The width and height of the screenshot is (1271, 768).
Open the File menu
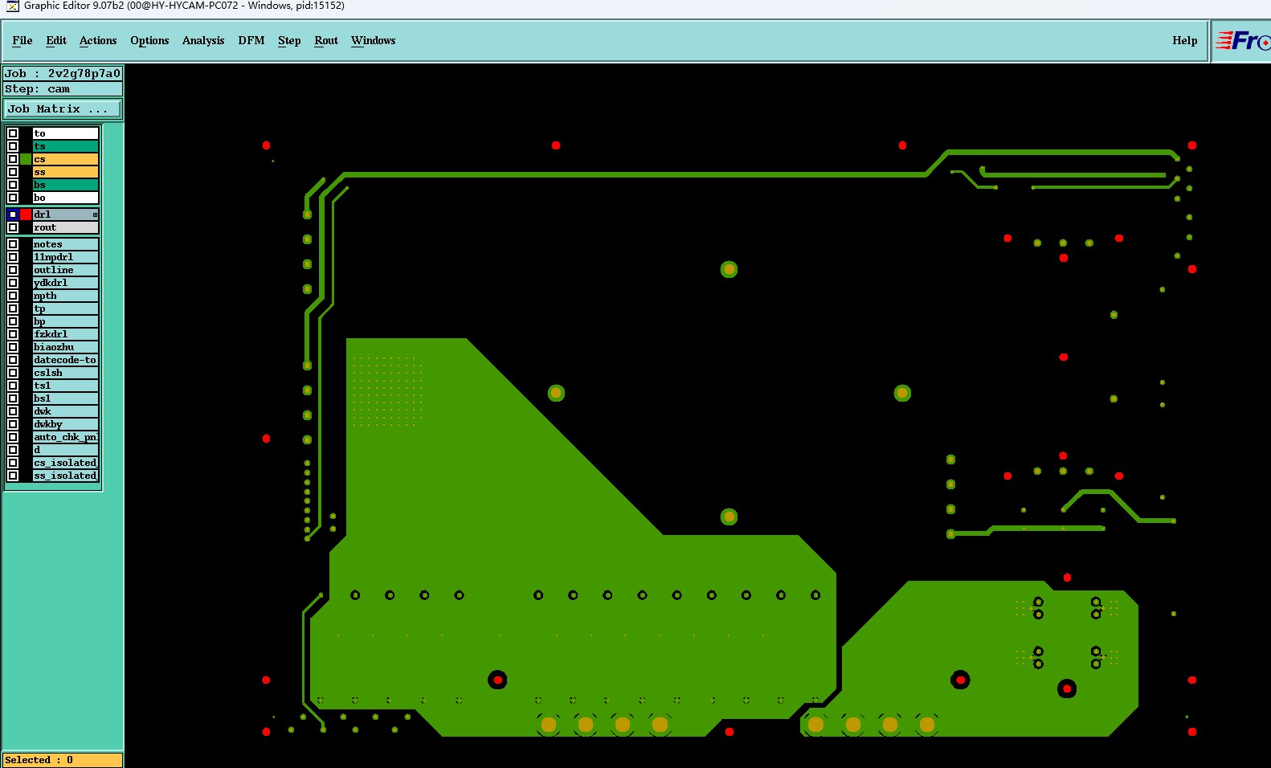[22, 41]
